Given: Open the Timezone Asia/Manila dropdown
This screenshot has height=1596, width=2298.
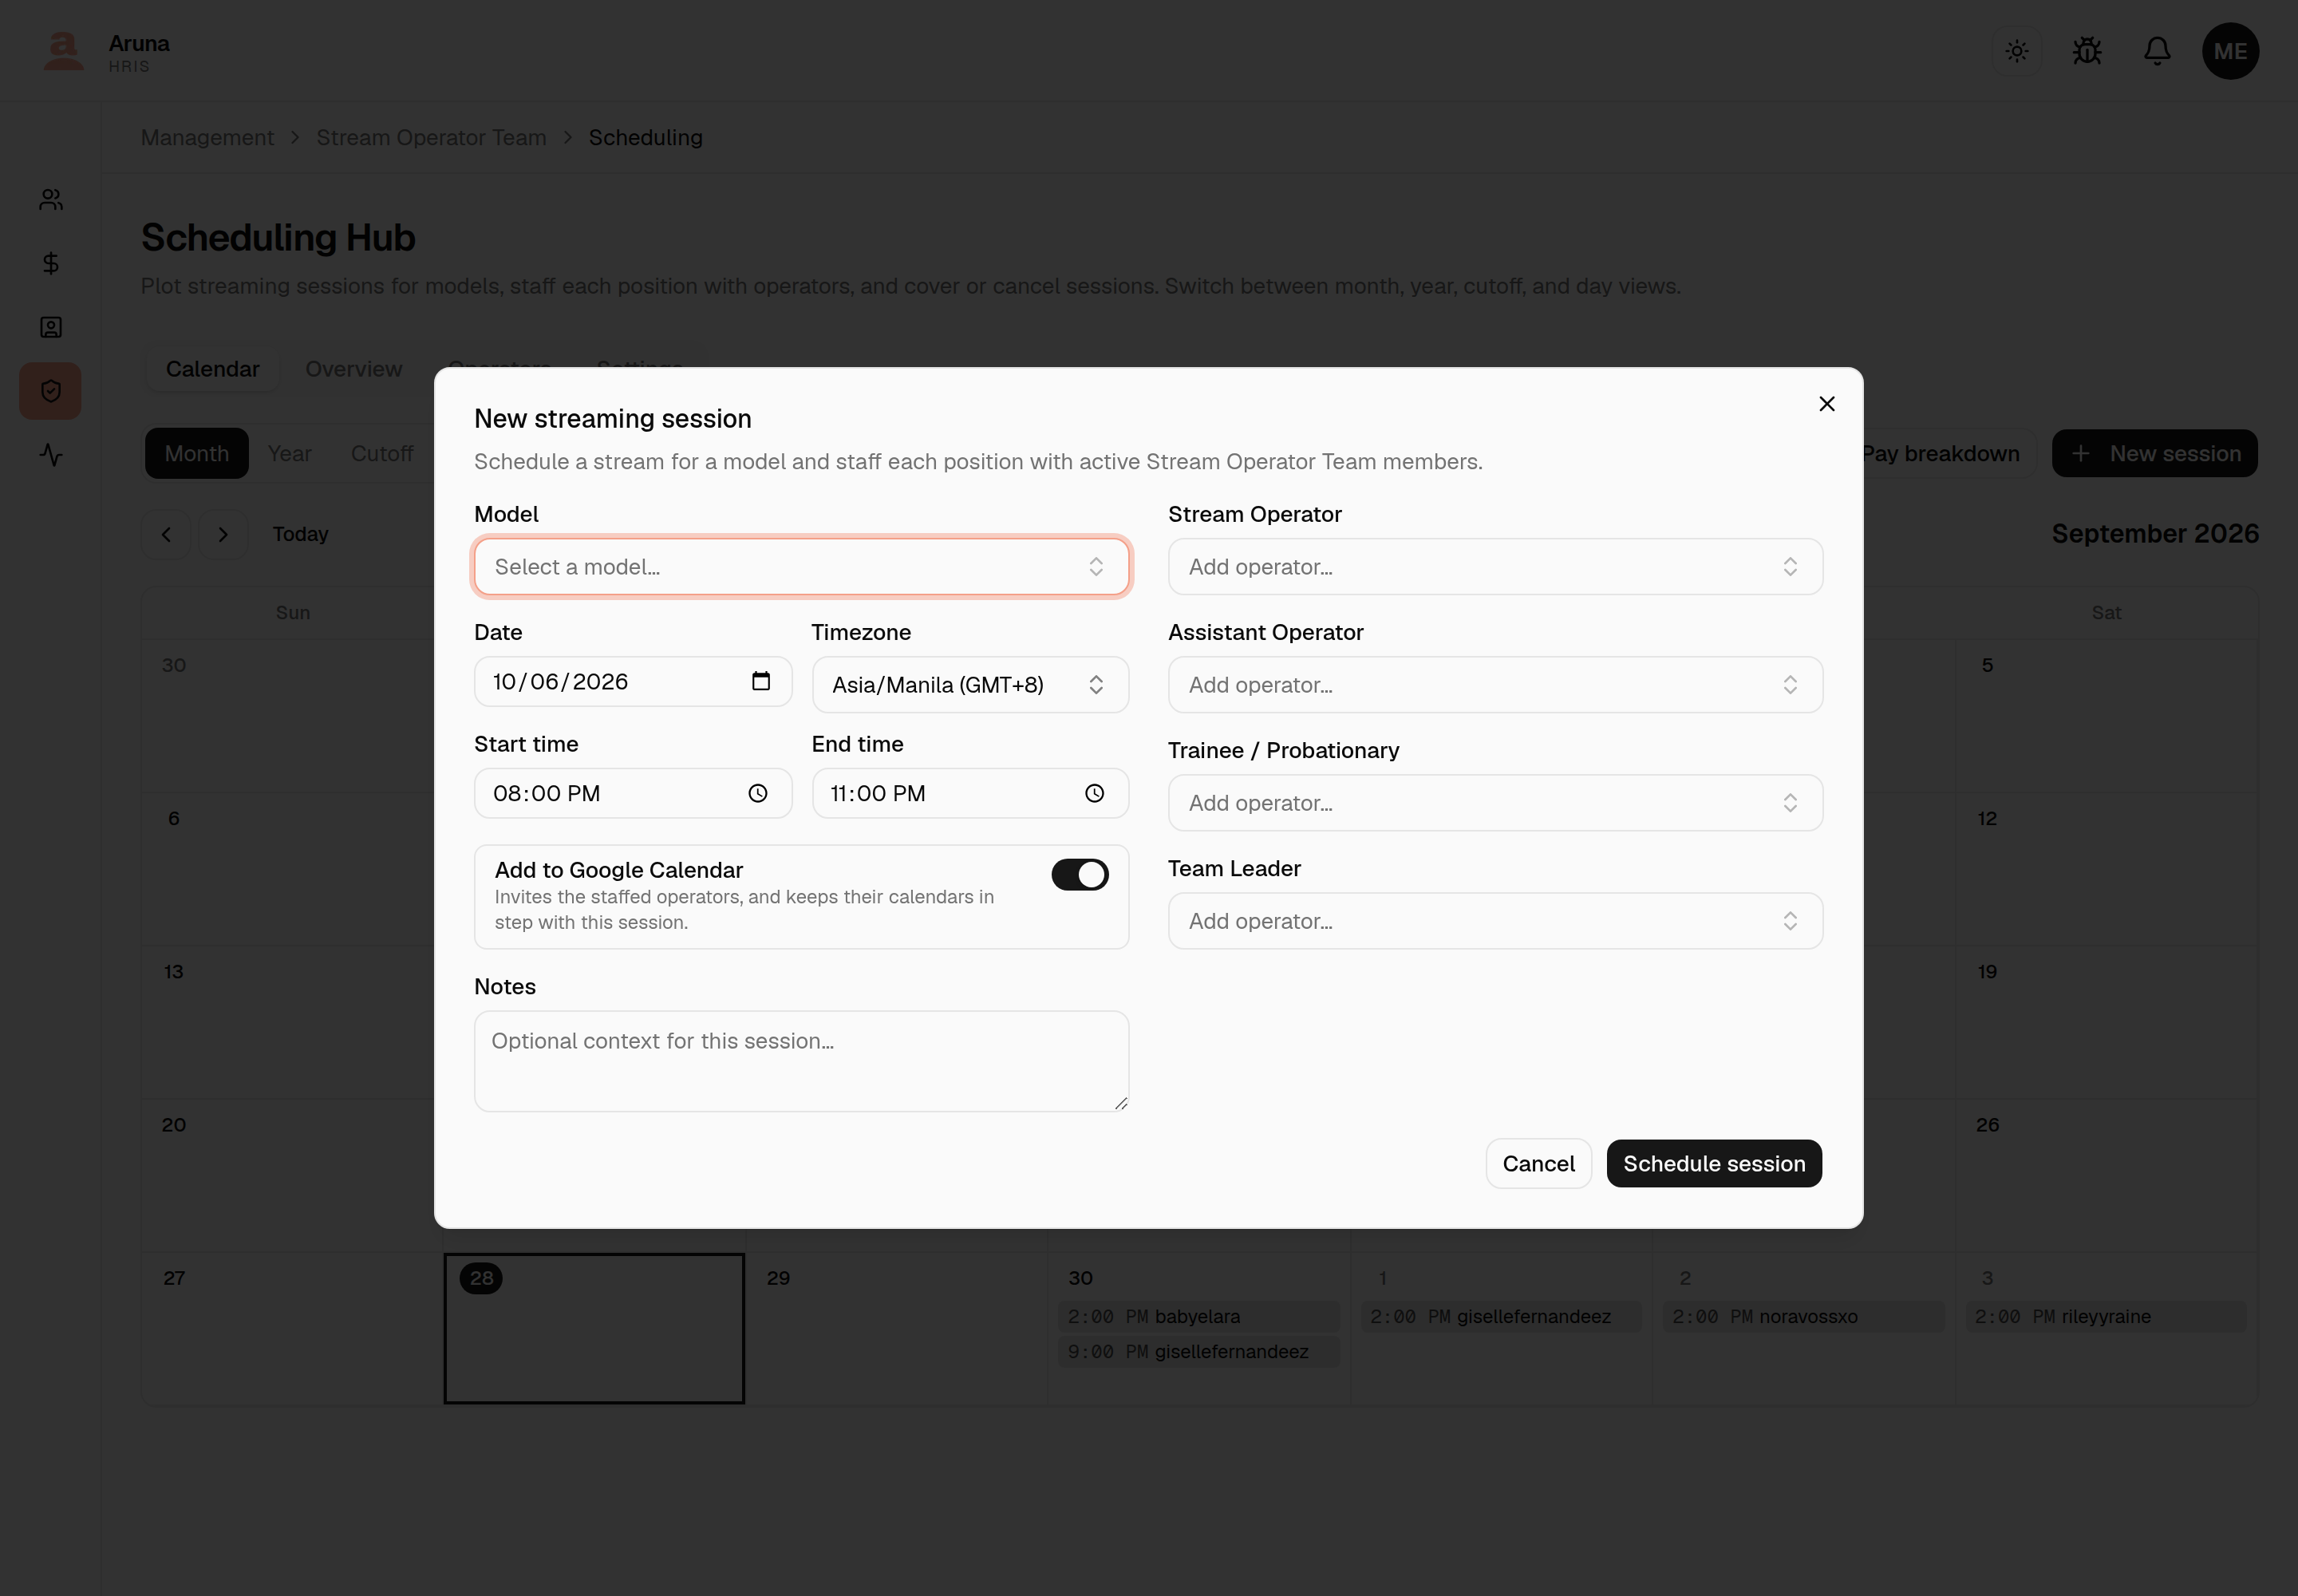Looking at the screenshot, I should coord(970,685).
